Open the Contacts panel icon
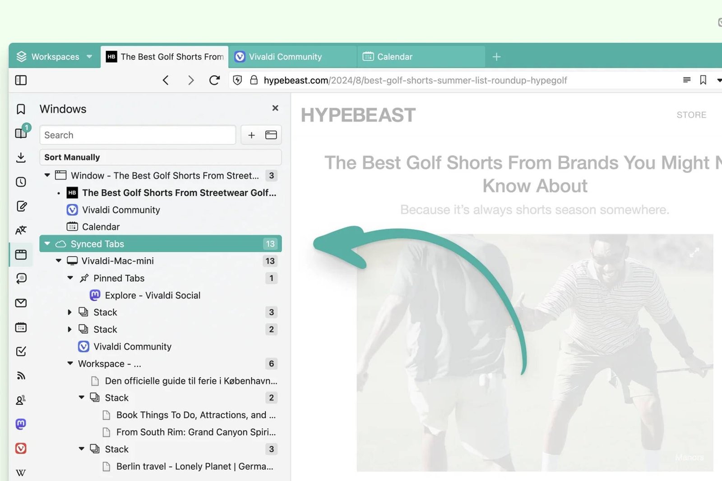722x481 pixels. (21, 400)
